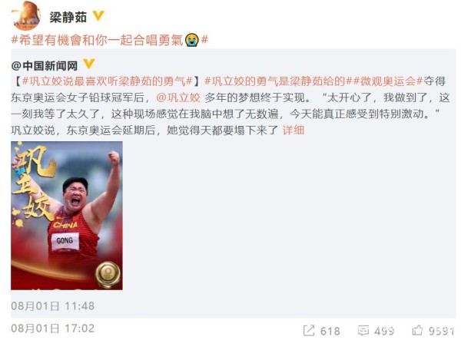Screen dimensions: 461x340
Task: Open comments via comment bubble icon
Action: pyautogui.click(x=363, y=330)
